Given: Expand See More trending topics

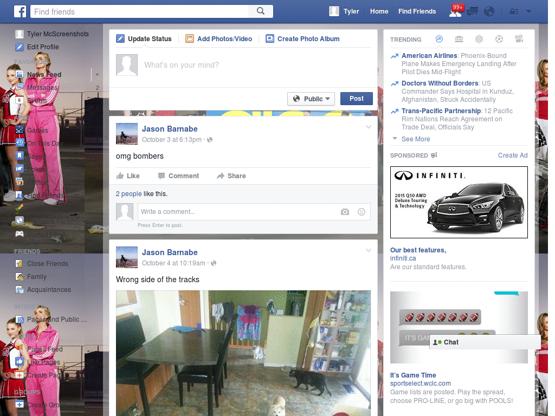Looking at the screenshot, I should point(415,139).
